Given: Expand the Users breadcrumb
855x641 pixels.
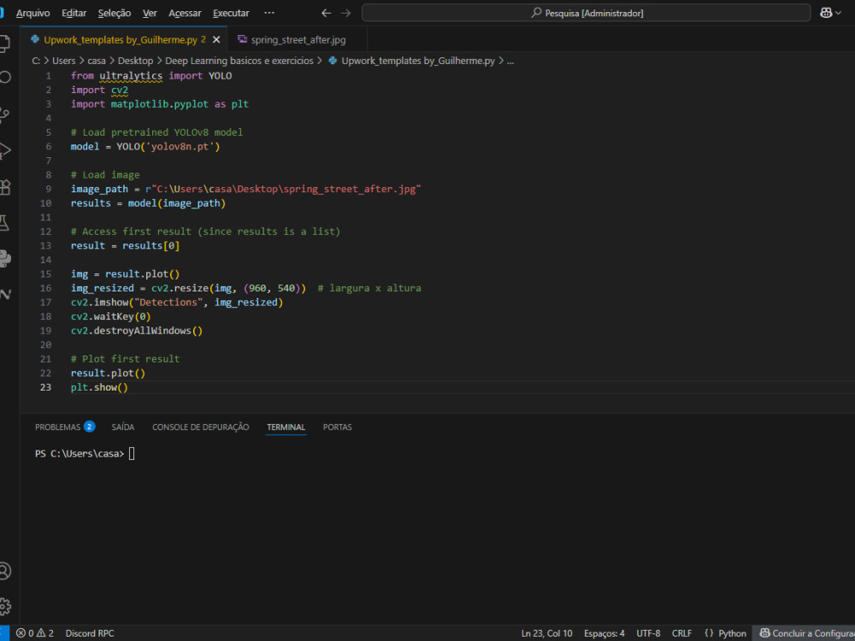Looking at the screenshot, I should coord(64,61).
